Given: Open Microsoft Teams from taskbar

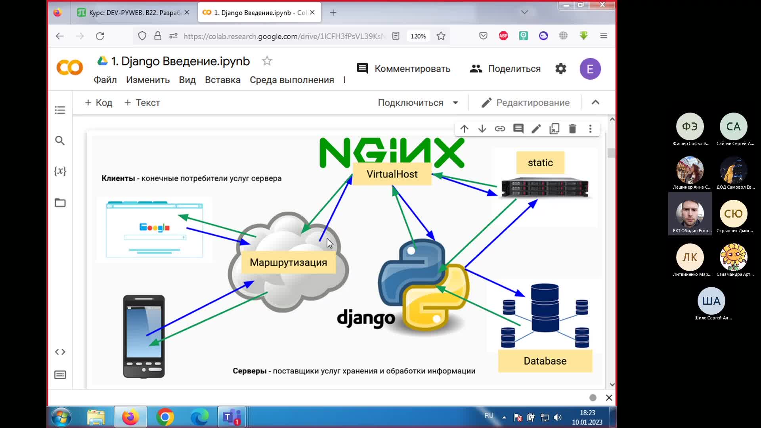Looking at the screenshot, I should (x=232, y=417).
